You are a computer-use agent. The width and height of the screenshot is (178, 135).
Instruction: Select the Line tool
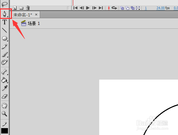click(5, 30)
